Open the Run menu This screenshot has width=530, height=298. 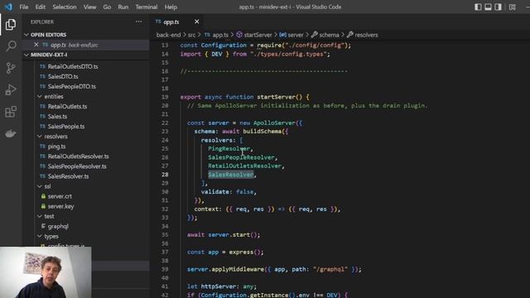(x=123, y=7)
